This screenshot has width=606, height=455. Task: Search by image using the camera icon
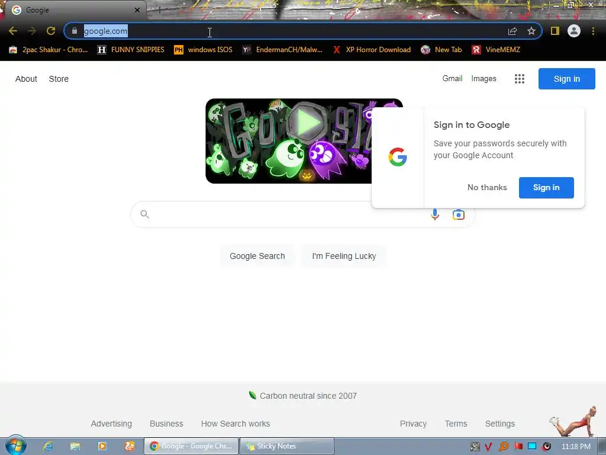[459, 214]
